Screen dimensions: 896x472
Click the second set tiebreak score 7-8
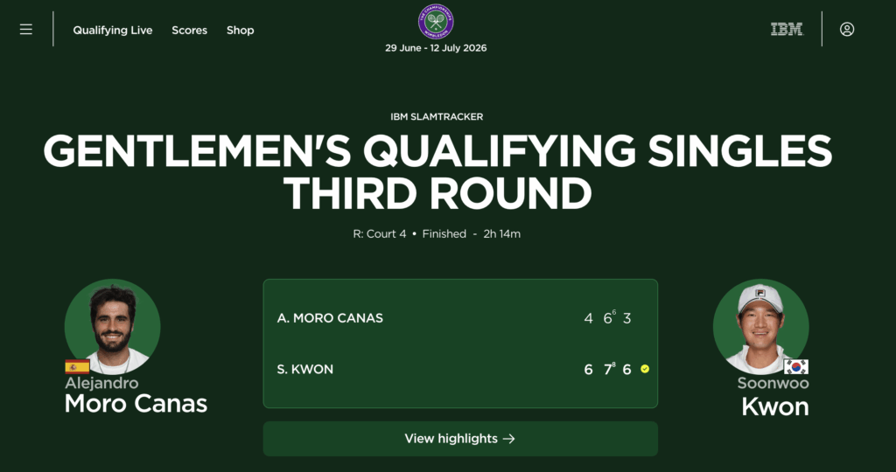(609, 369)
